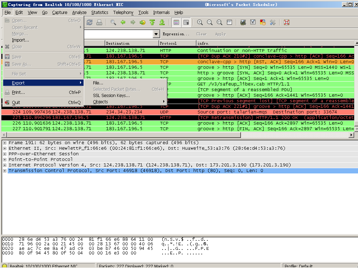Open the capture filters icon

click(243, 22)
